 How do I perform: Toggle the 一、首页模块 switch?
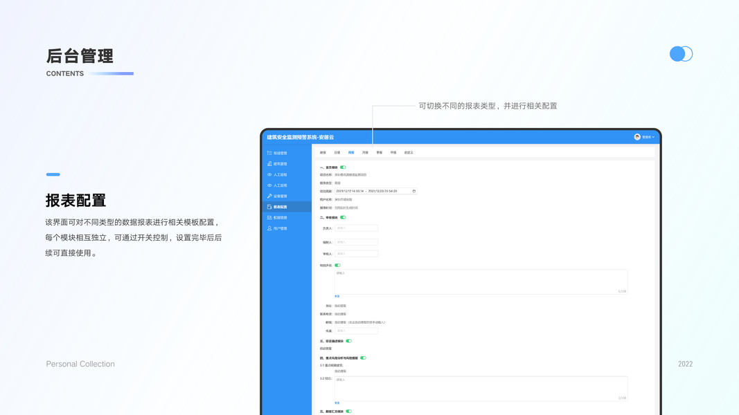[343, 167]
